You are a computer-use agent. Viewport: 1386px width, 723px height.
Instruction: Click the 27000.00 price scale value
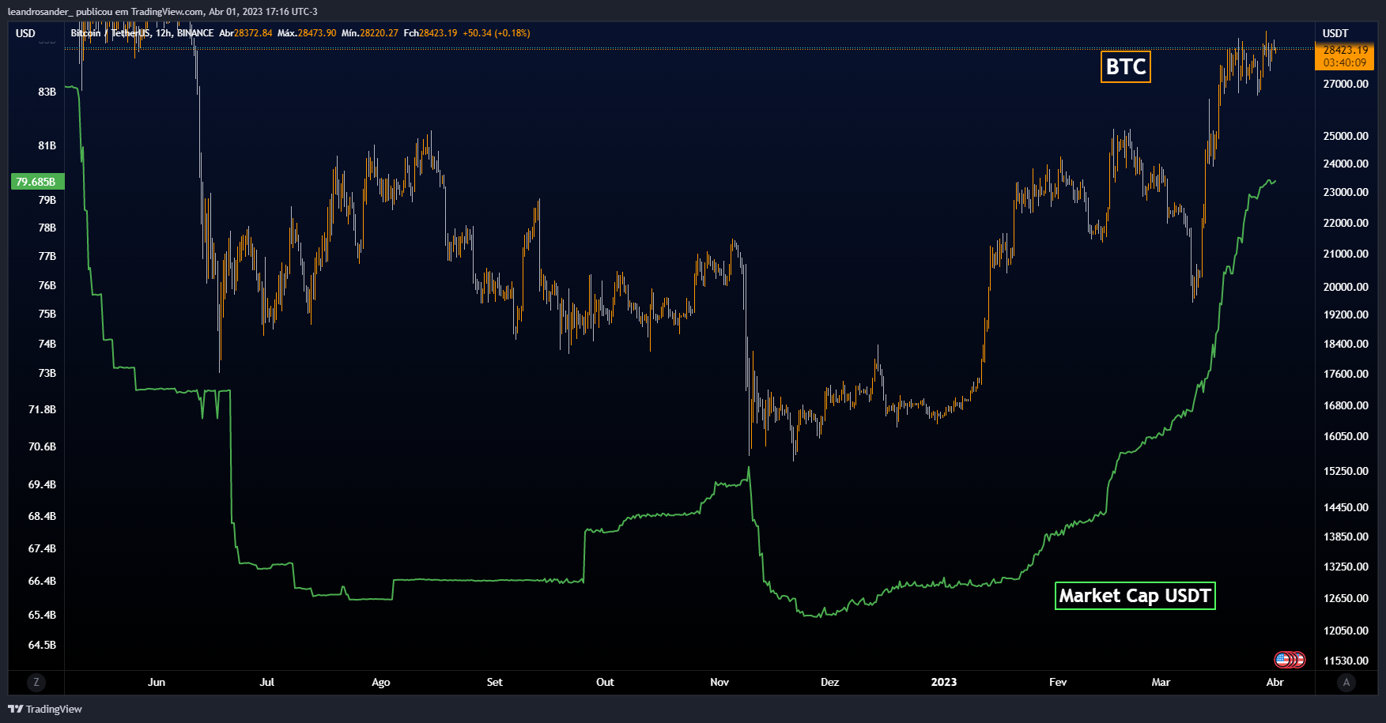[1346, 84]
